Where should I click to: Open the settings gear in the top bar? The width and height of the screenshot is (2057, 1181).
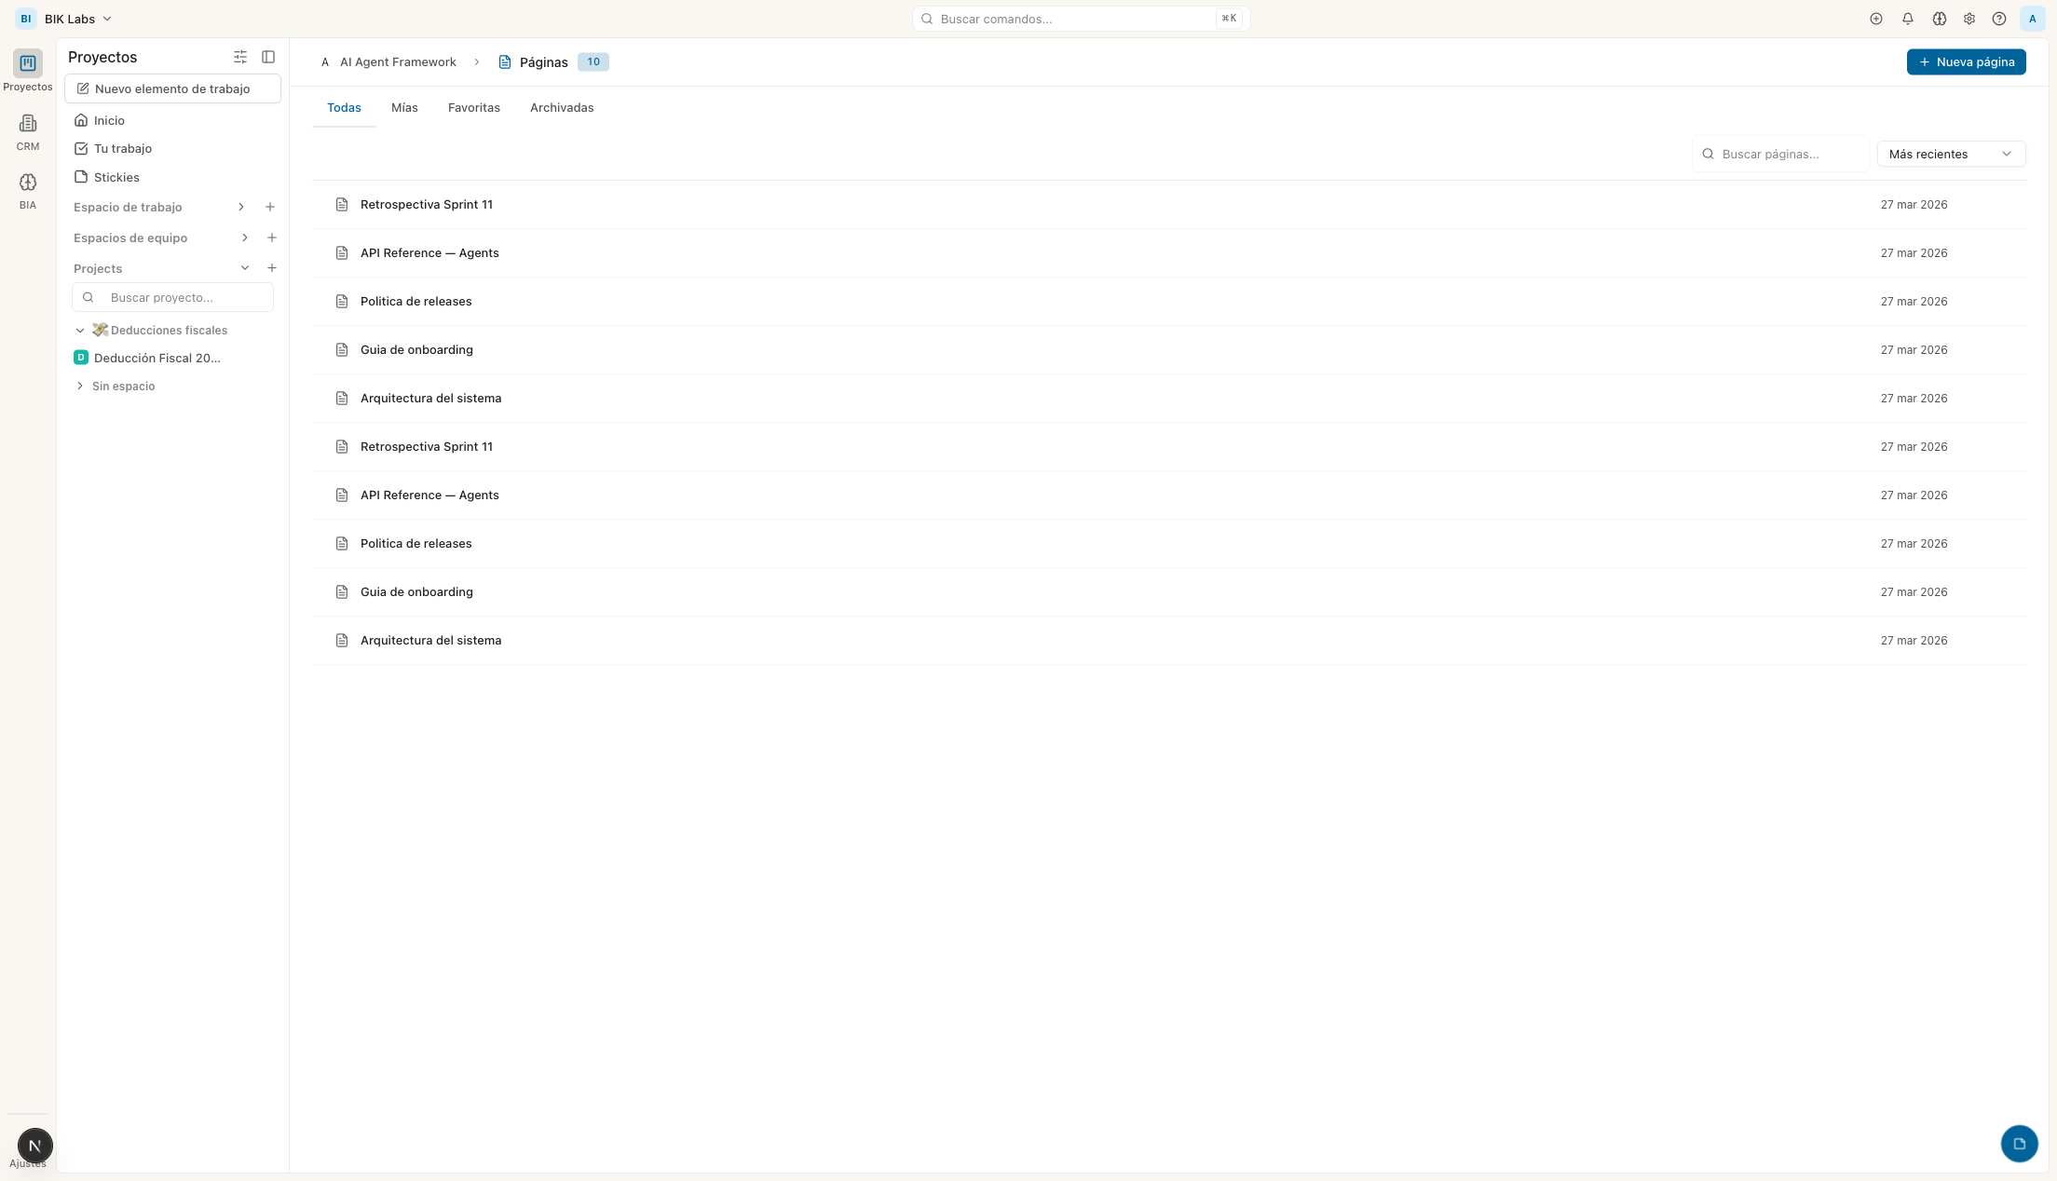coord(1969,19)
